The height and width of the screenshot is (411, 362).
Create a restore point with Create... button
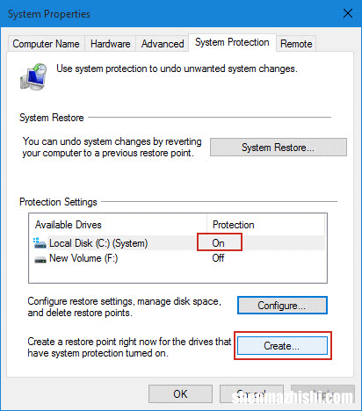pos(282,346)
